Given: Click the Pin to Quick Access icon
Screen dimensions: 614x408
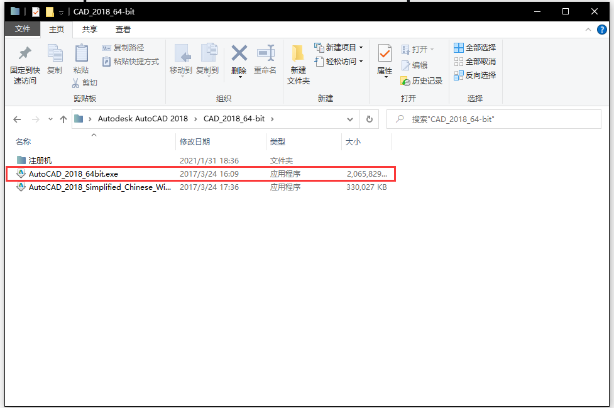Looking at the screenshot, I should click(x=25, y=54).
